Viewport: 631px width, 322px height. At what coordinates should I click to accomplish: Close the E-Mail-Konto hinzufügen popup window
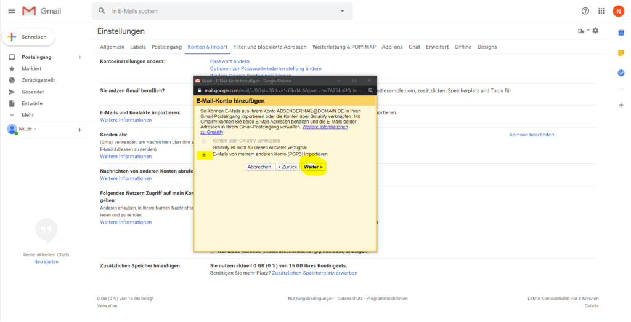[369, 80]
